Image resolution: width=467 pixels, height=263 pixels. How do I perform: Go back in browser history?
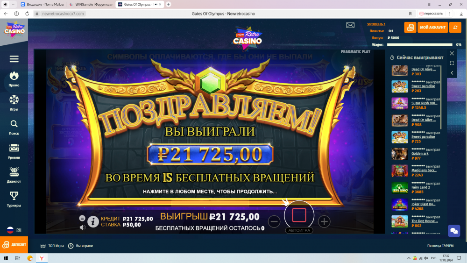(x=6, y=14)
